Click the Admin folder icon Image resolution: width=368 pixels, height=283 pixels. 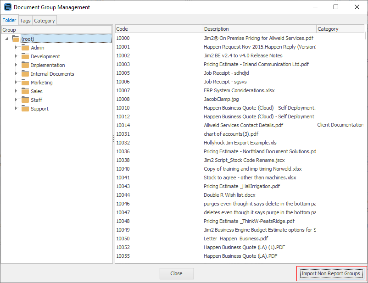click(x=25, y=48)
